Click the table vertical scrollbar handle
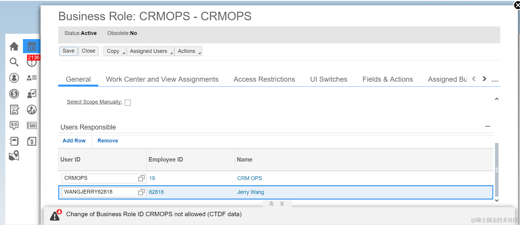The width and height of the screenshot is (520, 225). coord(497,170)
